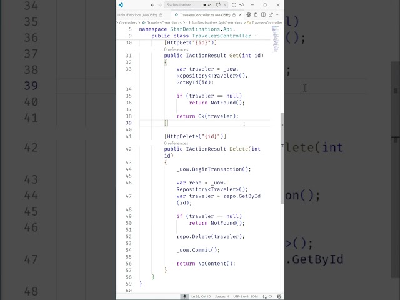Image resolution: width=400 pixels, height=300 pixels.
Task: Select StarDestinations.Api.Controllers namespace breadcrumb
Action: click(x=217, y=23)
